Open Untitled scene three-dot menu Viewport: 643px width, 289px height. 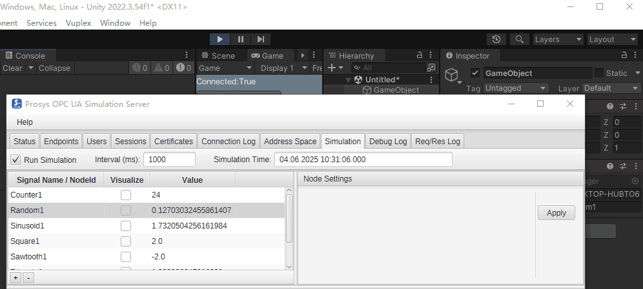(431, 80)
